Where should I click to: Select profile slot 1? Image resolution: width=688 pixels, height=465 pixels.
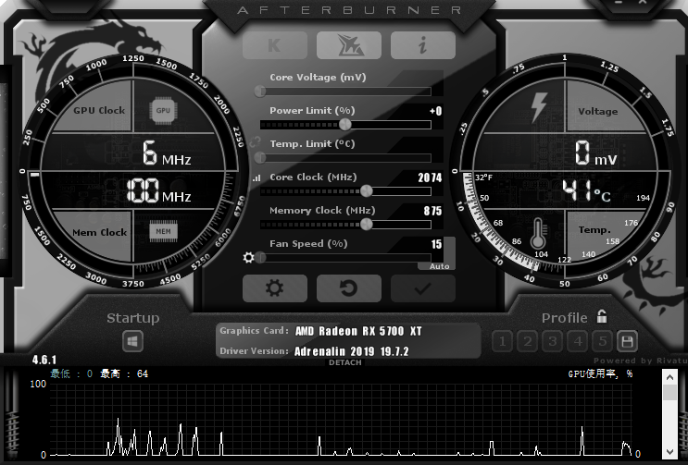coord(503,341)
